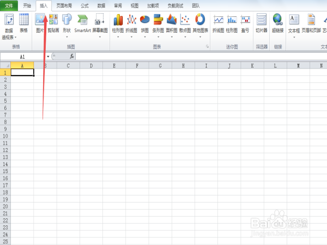The height and width of the screenshot is (245, 327).
Task: Expand the Pie chart dropdown arrow
Action: click(x=145, y=37)
